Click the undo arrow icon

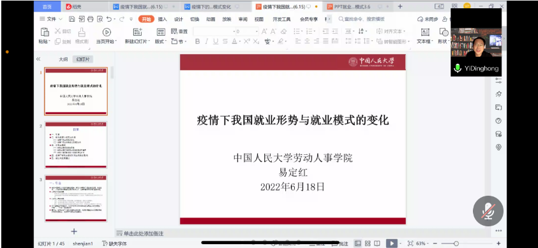click(108, 19)
